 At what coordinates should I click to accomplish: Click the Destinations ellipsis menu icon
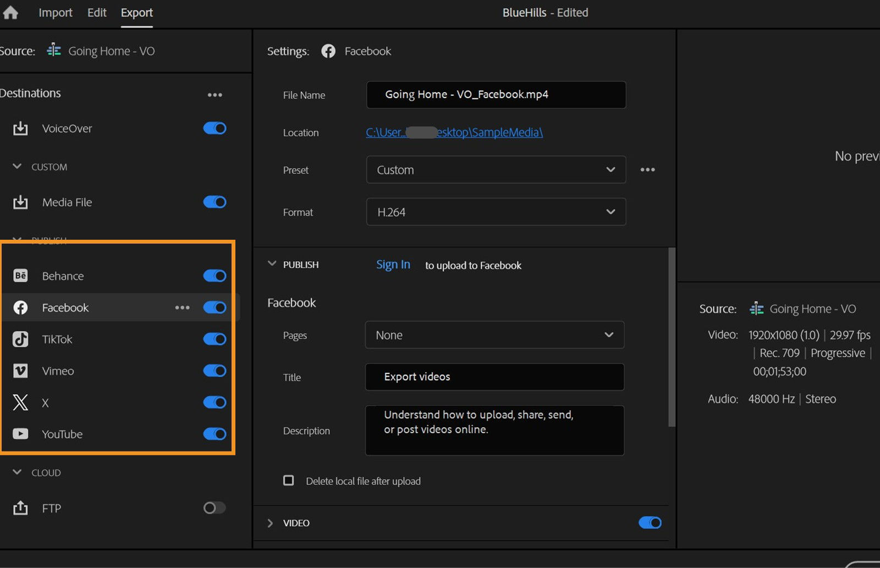point(215,94)
